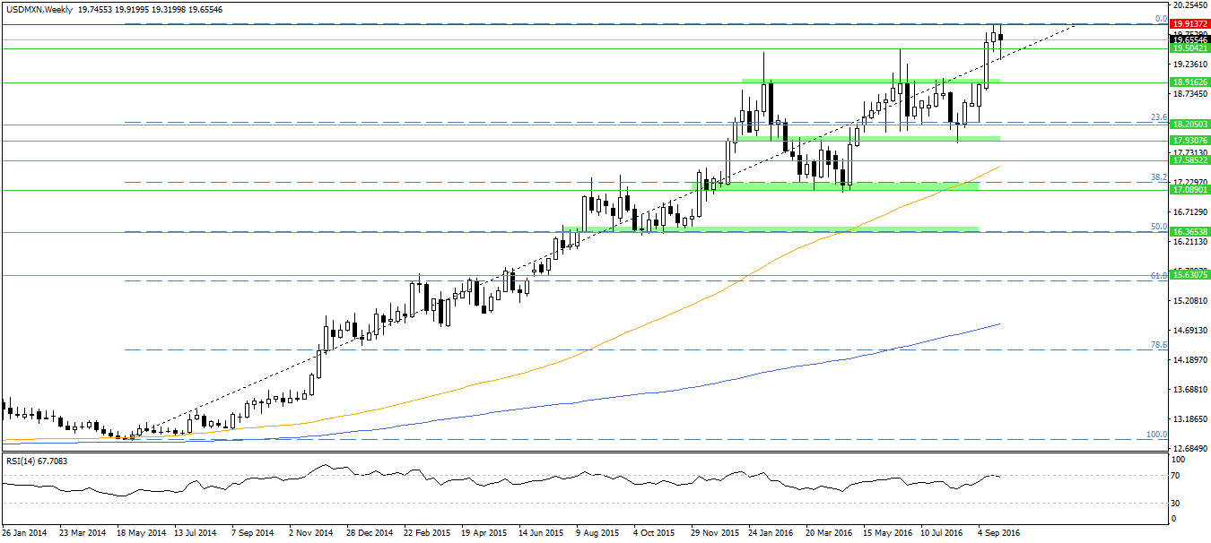Select the 50.0 Fibonacci level label

[1158, 227]
